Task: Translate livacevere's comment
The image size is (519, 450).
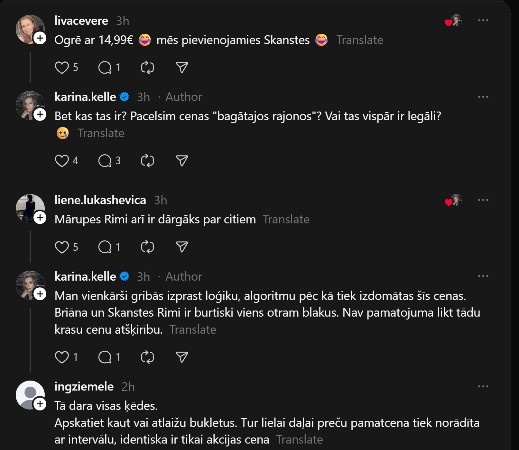Action: pos(359,40)
